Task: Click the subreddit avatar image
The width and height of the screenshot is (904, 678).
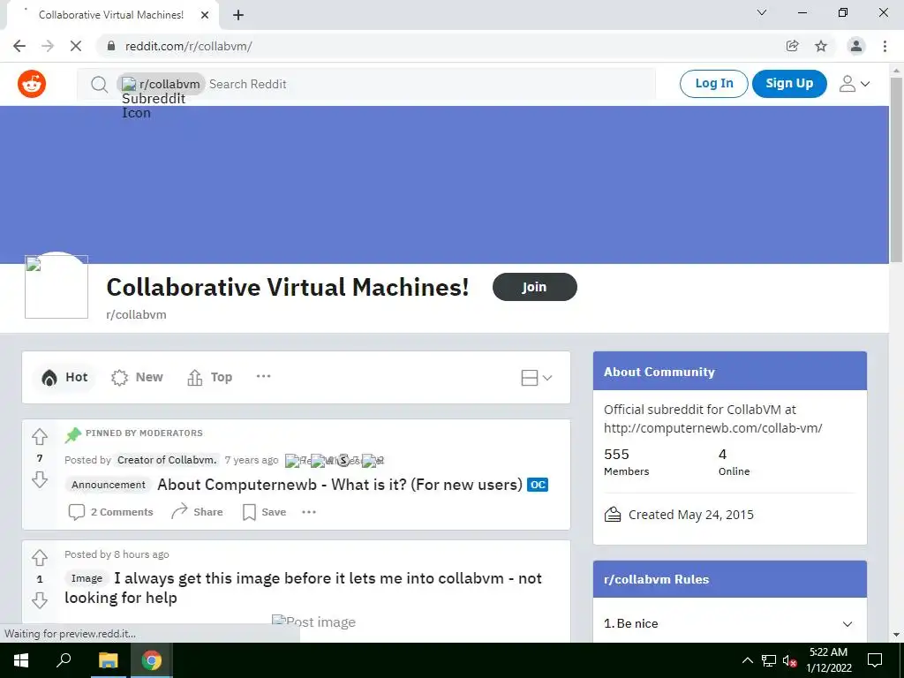Action: (56, 287)
